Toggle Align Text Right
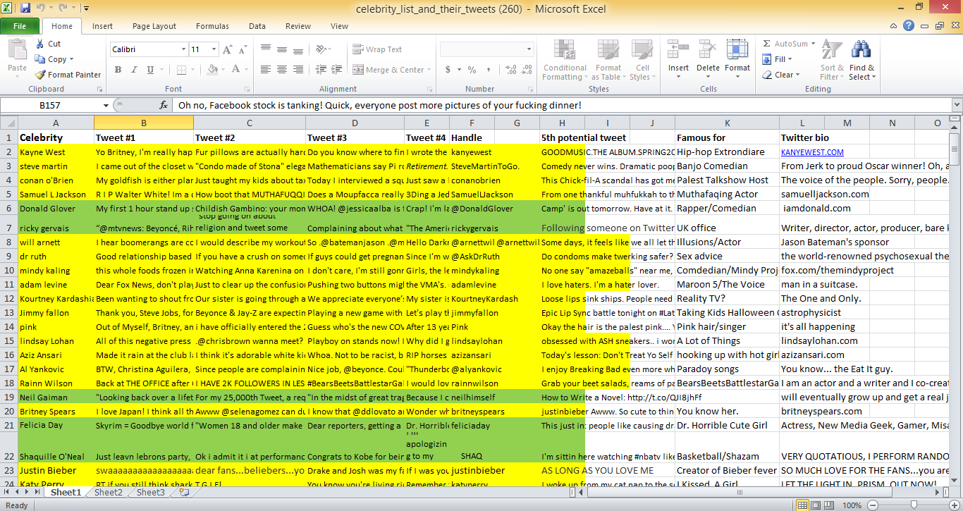 (x=300, y=70)
